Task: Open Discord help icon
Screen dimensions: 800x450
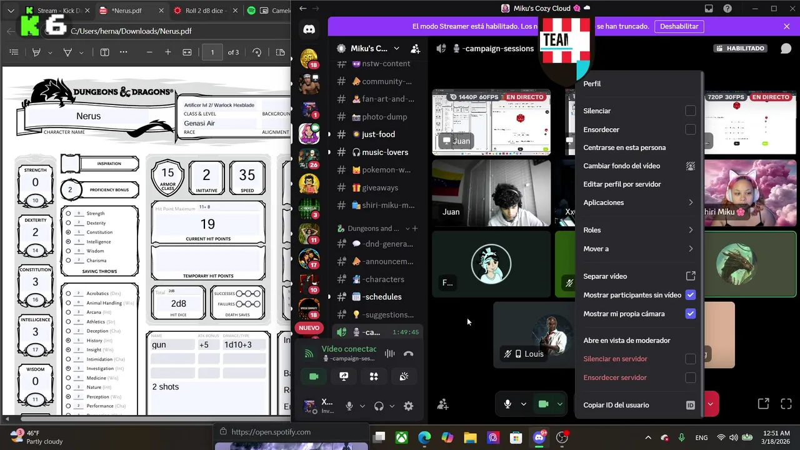Action: [727, 9]
